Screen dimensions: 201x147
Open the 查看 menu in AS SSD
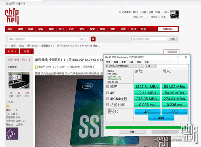point(123,62)
